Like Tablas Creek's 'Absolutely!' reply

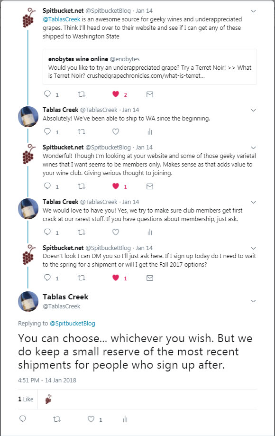tap(115, 131)
